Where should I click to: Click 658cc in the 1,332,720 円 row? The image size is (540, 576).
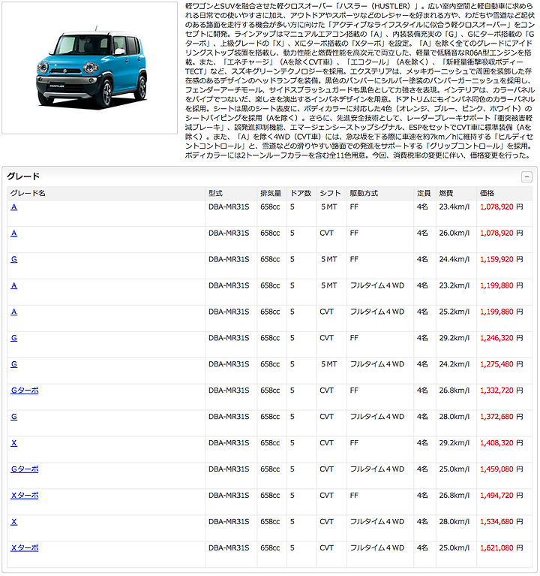tap(270, 391)
